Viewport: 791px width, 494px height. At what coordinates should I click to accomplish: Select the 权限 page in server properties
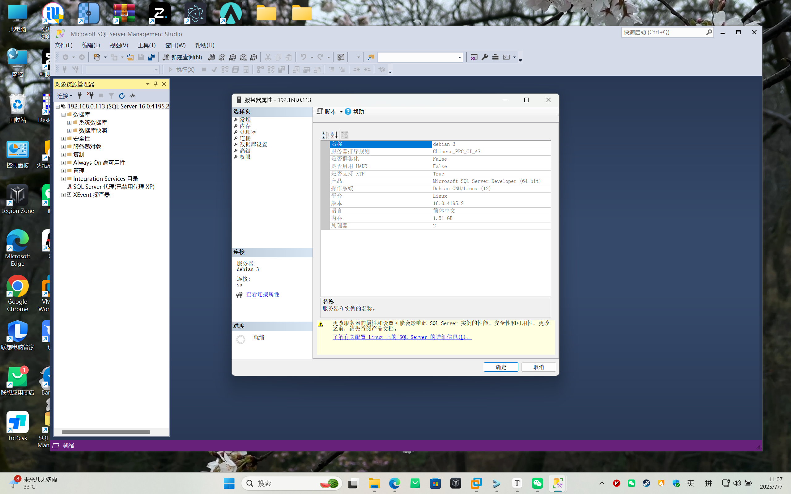[x=245, y=157]
